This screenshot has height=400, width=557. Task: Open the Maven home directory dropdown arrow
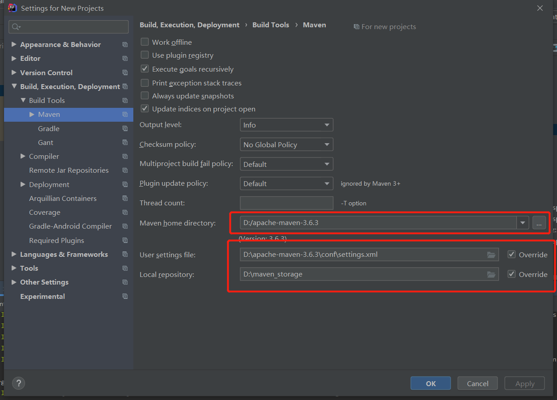coord(523,222)
